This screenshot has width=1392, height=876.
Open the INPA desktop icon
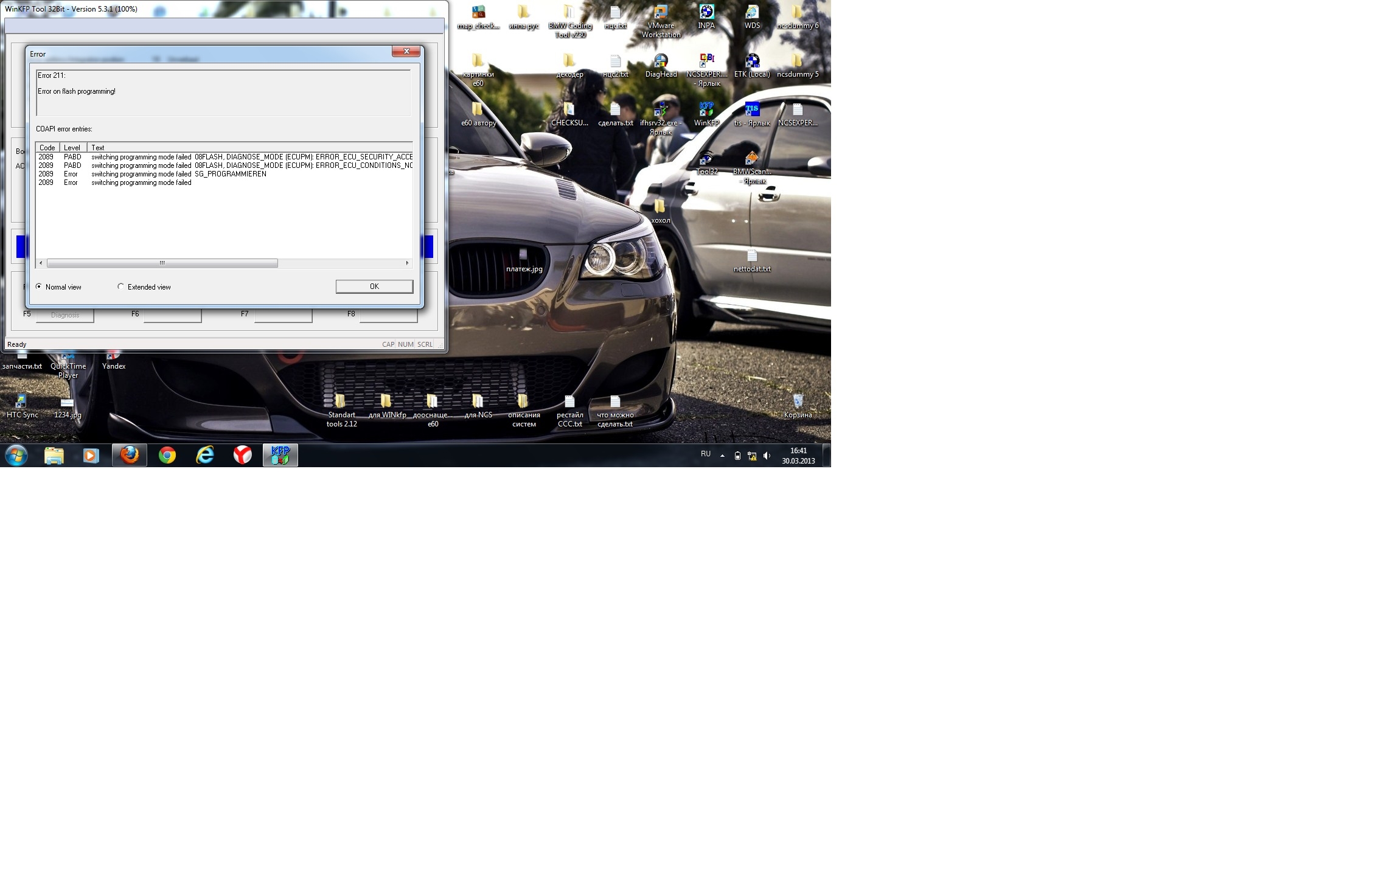[706, 12]
